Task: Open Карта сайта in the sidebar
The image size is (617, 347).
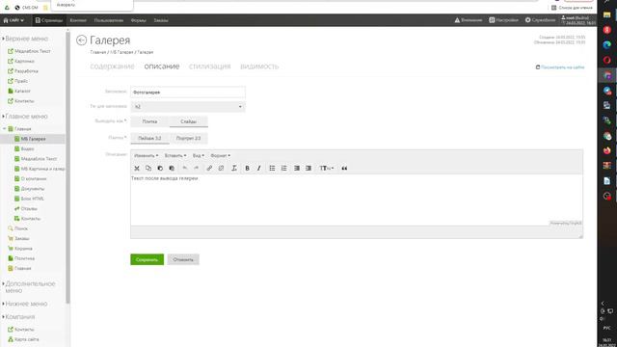Action: click(23, 339)
